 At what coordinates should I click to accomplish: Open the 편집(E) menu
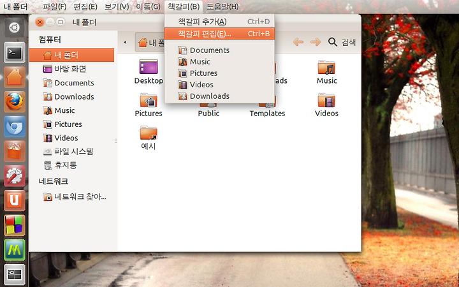(85, 6)
